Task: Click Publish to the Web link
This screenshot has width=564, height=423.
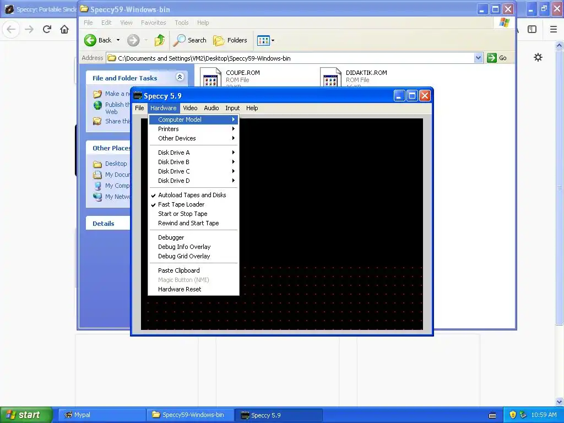Action: pos(117,108)
